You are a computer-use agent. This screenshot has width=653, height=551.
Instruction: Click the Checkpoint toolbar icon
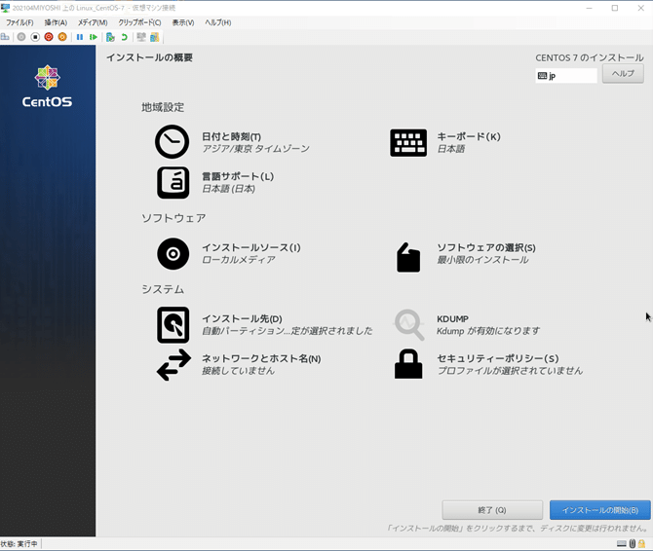110,37
